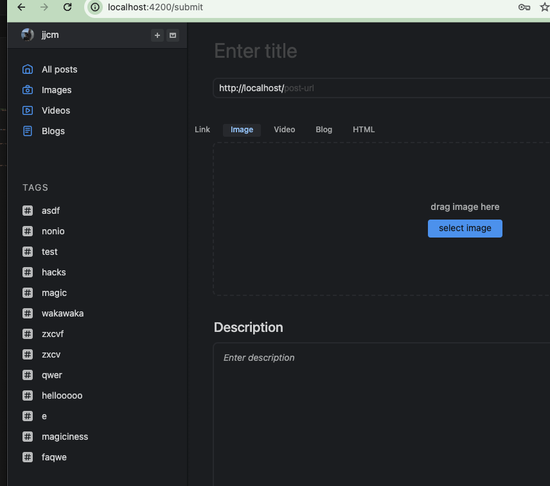The height and width of the screenshot is (486, 550).
Task: Click the site info icon in address bar
Action: tap(95, 7)
